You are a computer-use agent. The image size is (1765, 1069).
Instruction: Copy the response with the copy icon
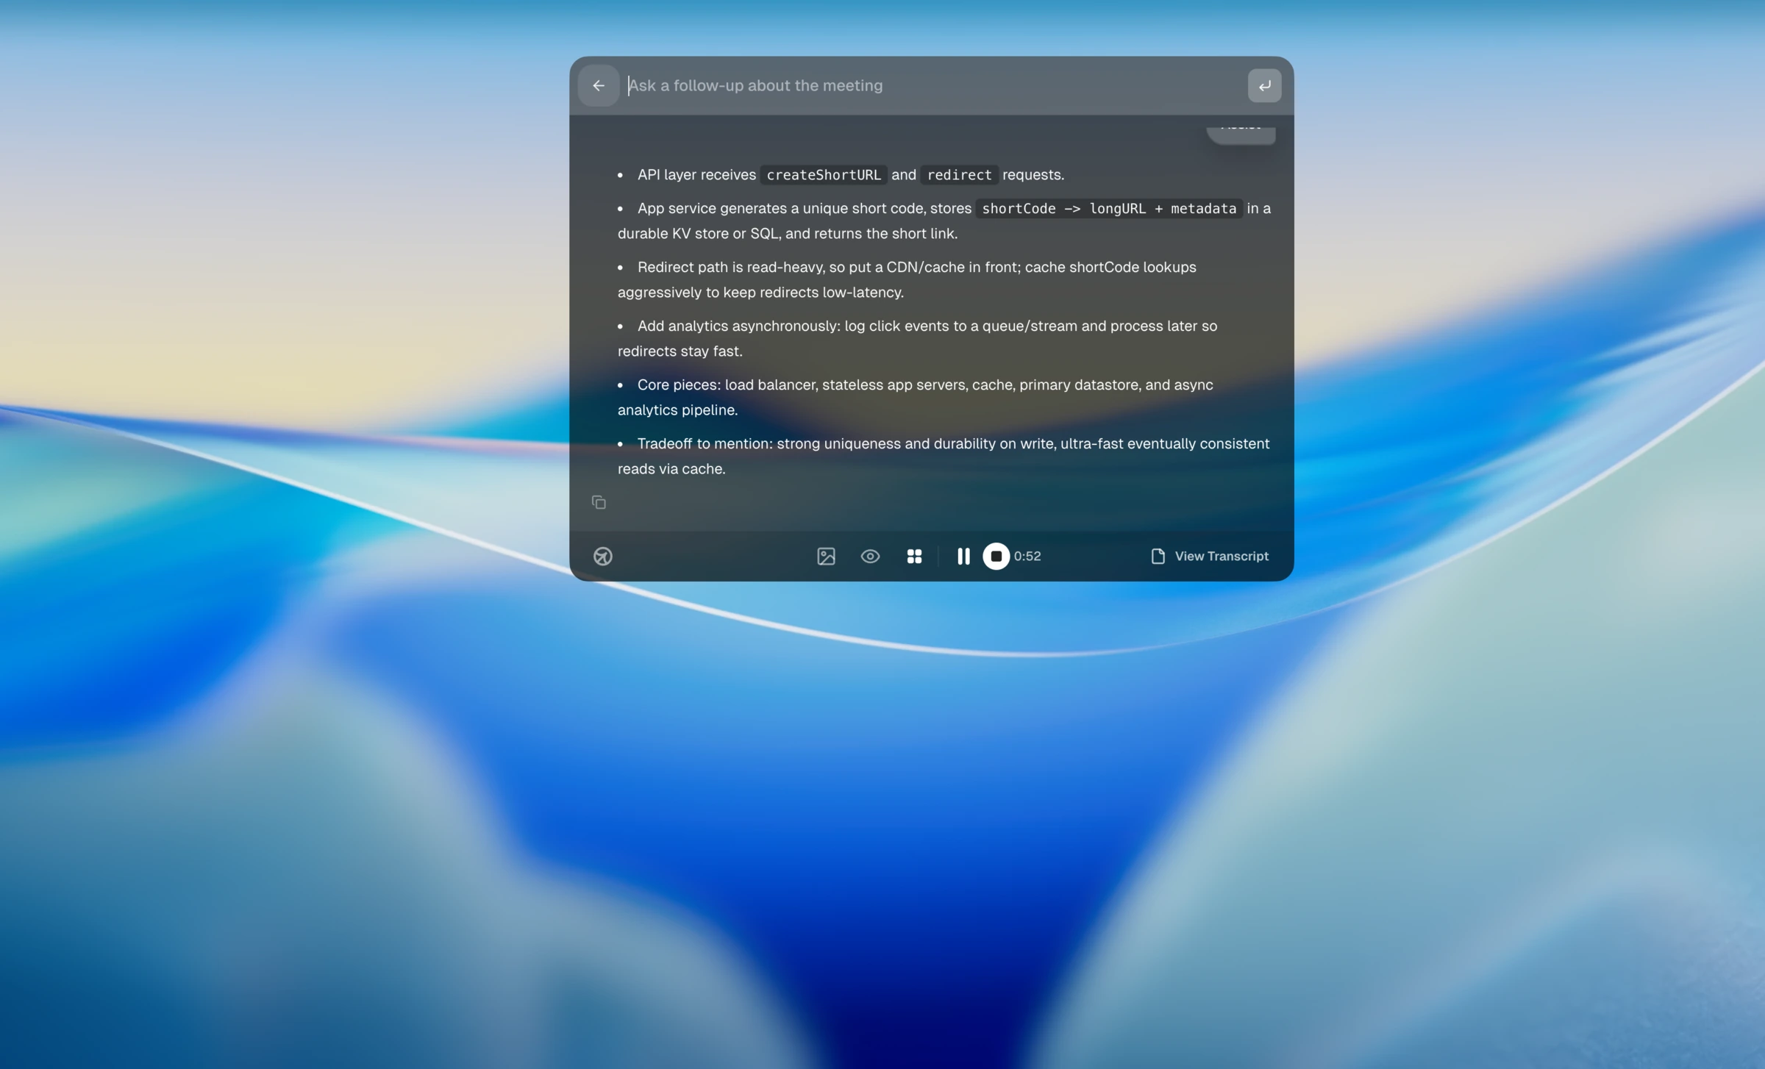(x=599, y=502)
